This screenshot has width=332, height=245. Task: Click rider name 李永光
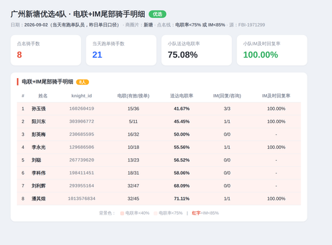(39, 147)
